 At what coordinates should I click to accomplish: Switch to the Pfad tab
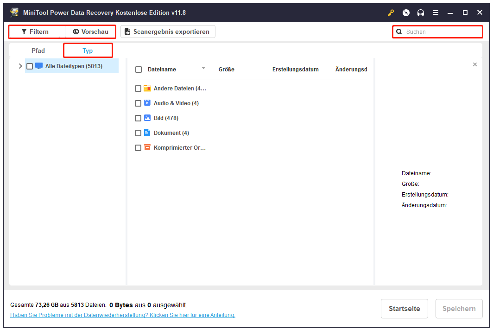click(x=38, y=51)
